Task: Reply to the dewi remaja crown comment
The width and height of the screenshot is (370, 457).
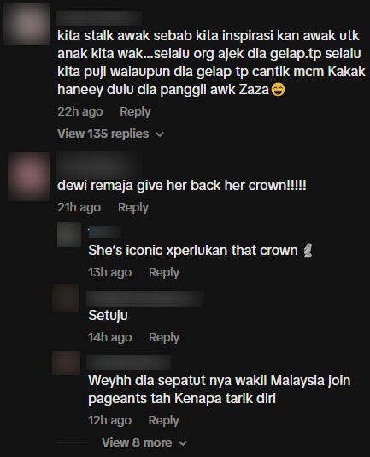Action: (x=133, y=207)
